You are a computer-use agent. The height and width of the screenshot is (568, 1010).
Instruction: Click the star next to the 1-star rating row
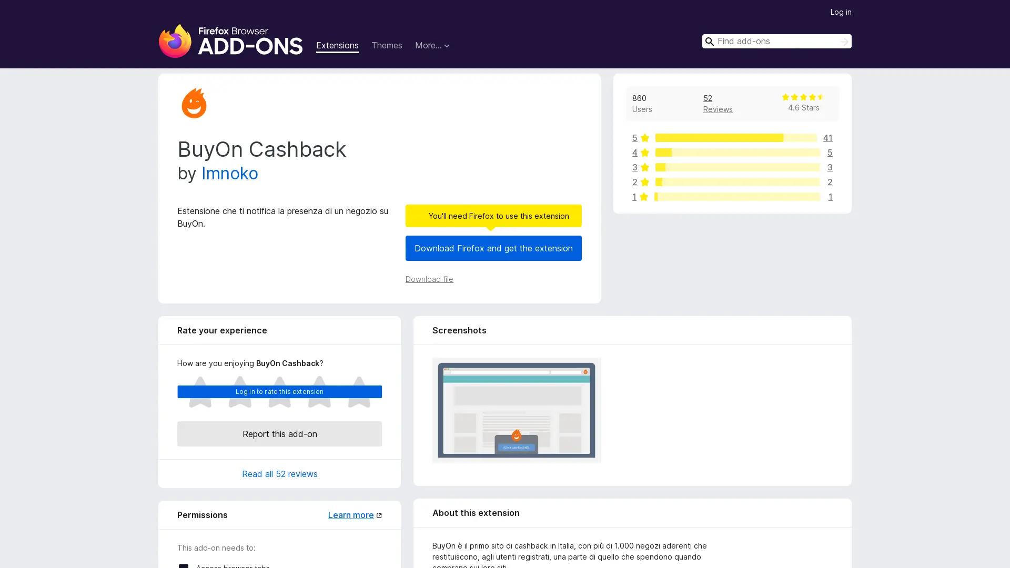pyautogui.click(x=644, y=197)
